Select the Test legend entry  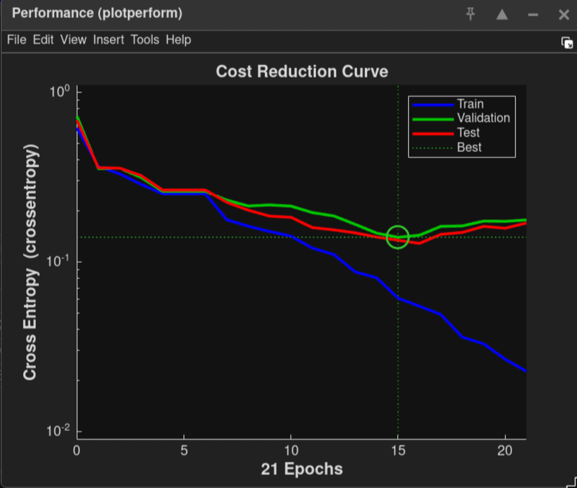[x=468, y=133]
